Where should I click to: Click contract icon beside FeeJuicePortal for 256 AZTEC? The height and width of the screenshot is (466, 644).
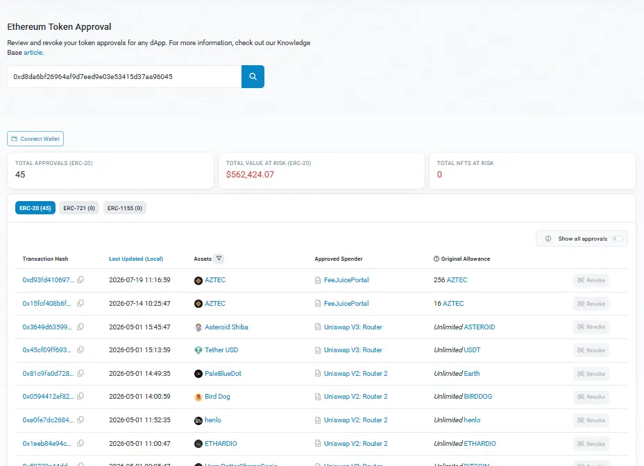pos(317,280)
